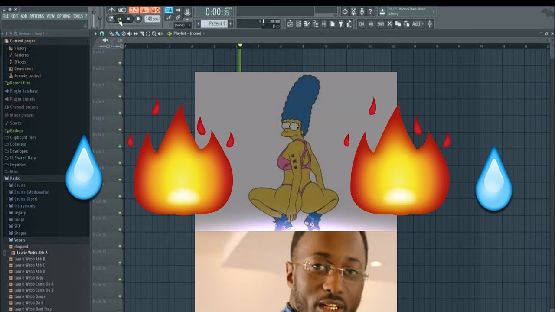Select the playlist paint brush tool
This screenshot has height=312, width=555.
(x=117, y=33)
